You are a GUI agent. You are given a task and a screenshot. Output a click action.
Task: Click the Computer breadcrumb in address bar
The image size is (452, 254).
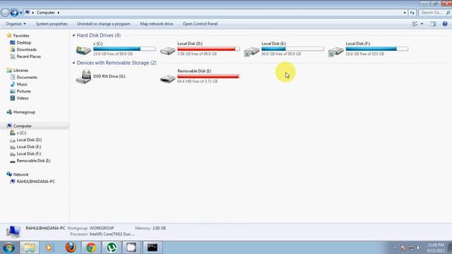click(x=45, y=13)
